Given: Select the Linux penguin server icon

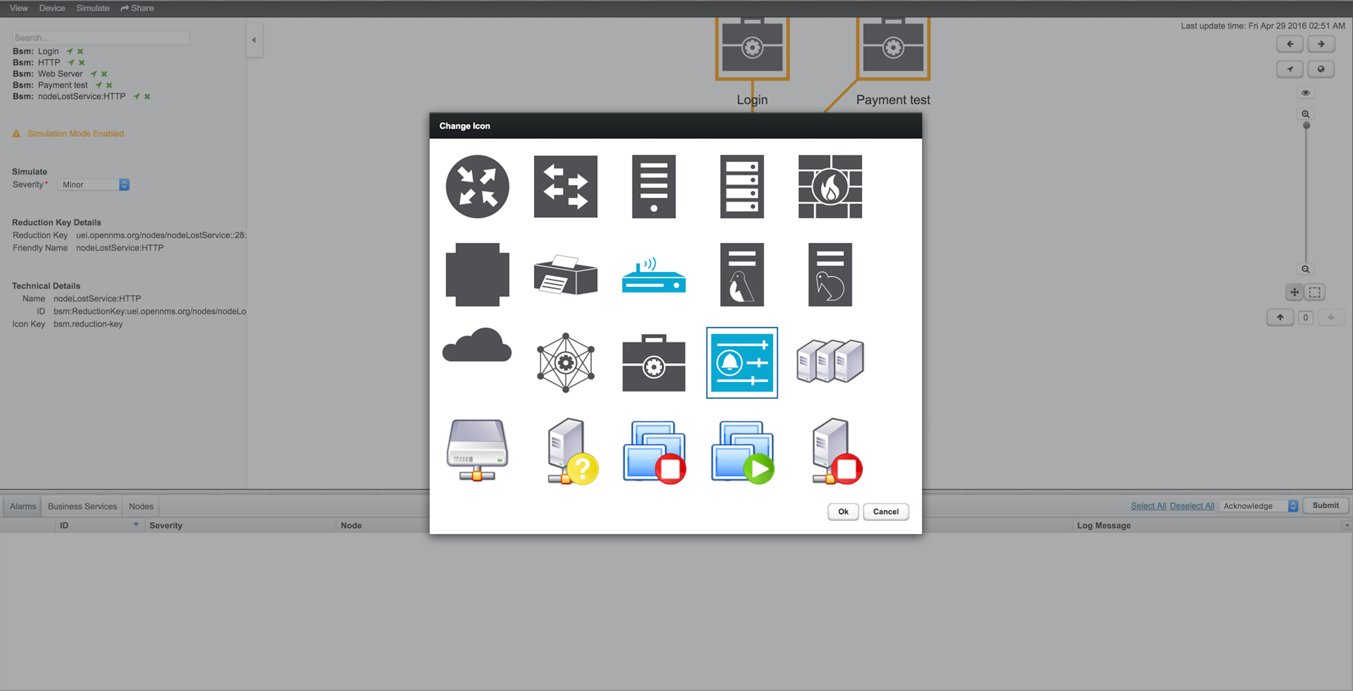Looking at the screenshot, I should point(742,274).
